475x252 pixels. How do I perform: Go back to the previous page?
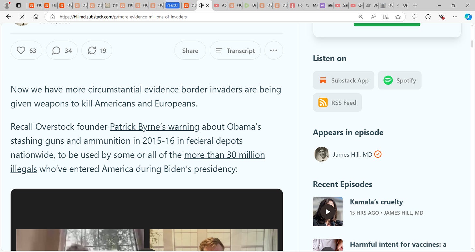[9, 17]
